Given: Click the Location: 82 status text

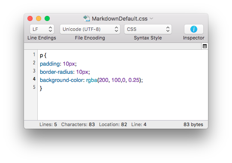Looking at the screenshot, I should pyautogui.click(x=113, y=124).
